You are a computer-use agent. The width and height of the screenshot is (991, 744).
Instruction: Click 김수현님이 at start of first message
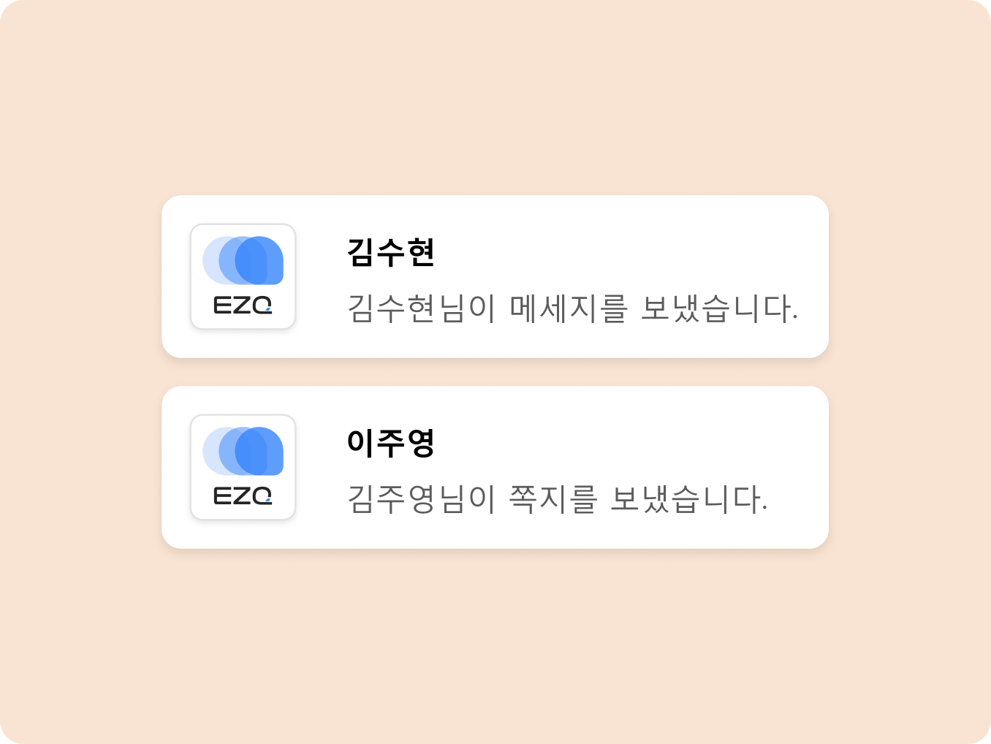pyautogui.click(x=421, y=308)
